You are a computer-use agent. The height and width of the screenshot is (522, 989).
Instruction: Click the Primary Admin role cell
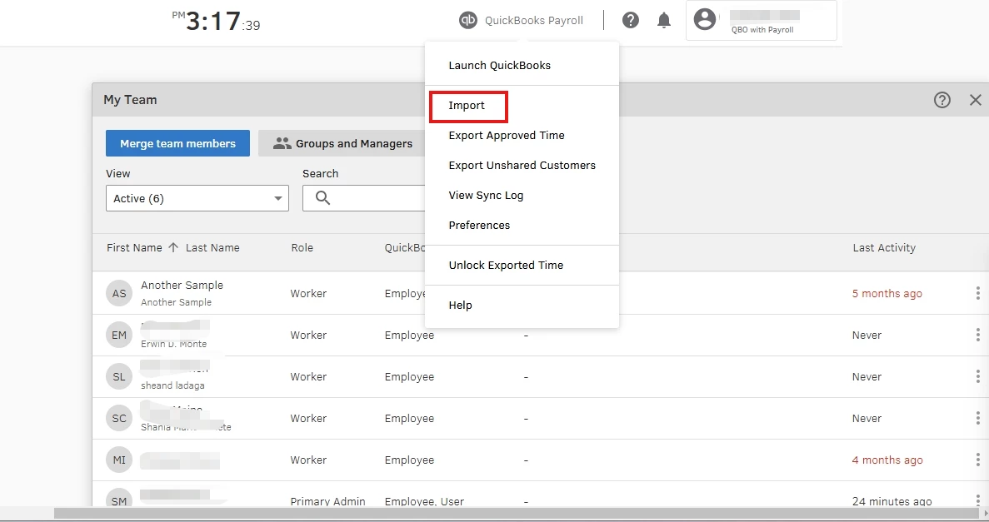pyautogui.click(x=328, y=501)
